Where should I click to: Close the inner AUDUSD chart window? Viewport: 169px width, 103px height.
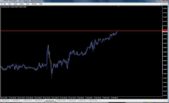click(166, 4)
